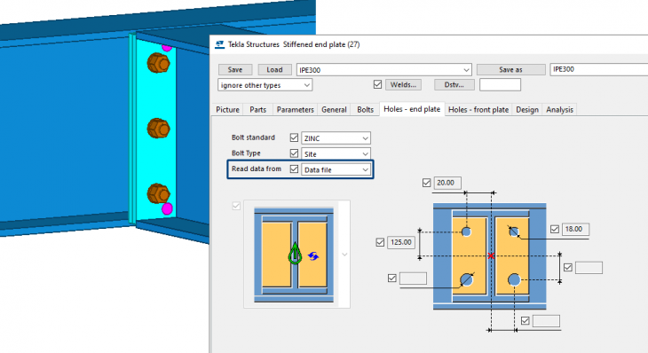The width and height of the screenshot is (648, 353).
Task: Select the top orange bolt in model
Action: (158, 63)
